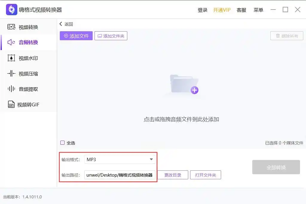Go back using the 返回 arrow
The height and width of the screenshot is (204, 306).
click(x=66, y=24)
